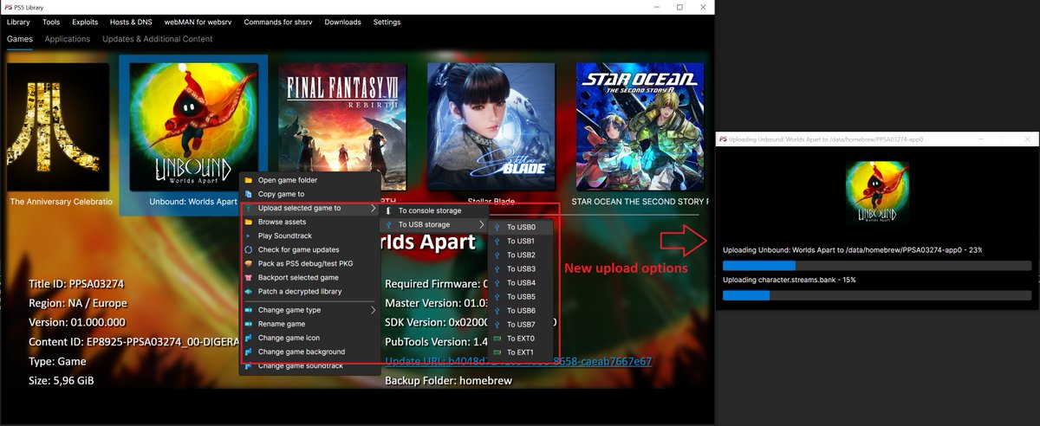The height and width of the screenshot is (426, 1040).
Task: Click Uploading character.streams.bank - 15% label
Action: [x=789, y=280]
